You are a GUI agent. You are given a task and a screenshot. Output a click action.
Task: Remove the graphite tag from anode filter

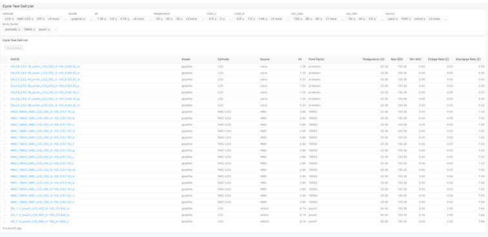point(84,19)
